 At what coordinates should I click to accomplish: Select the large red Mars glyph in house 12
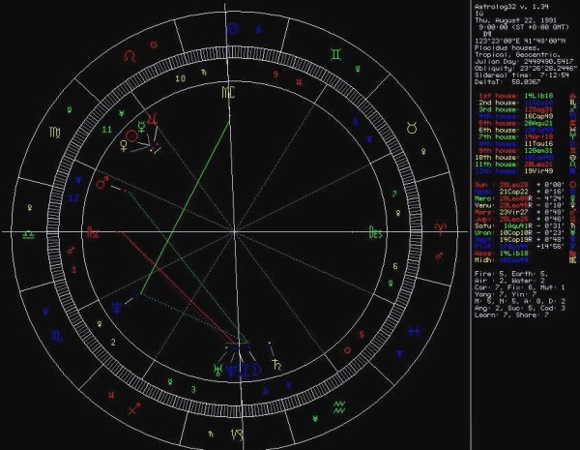click(102, 183)
